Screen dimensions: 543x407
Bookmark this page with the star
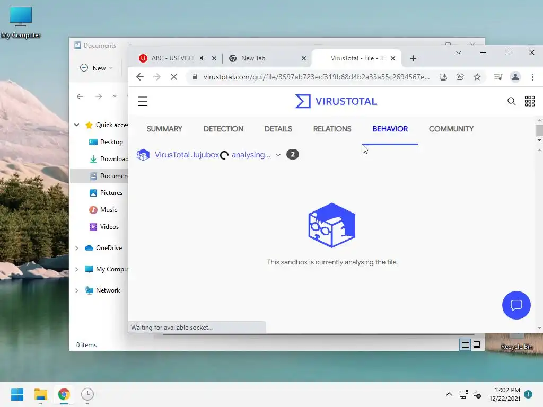tap(477, 77)
